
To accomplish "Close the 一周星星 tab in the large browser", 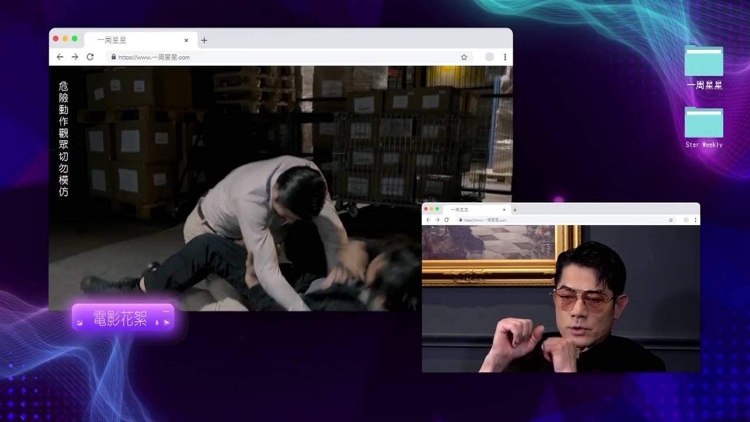I will point(186,40).
